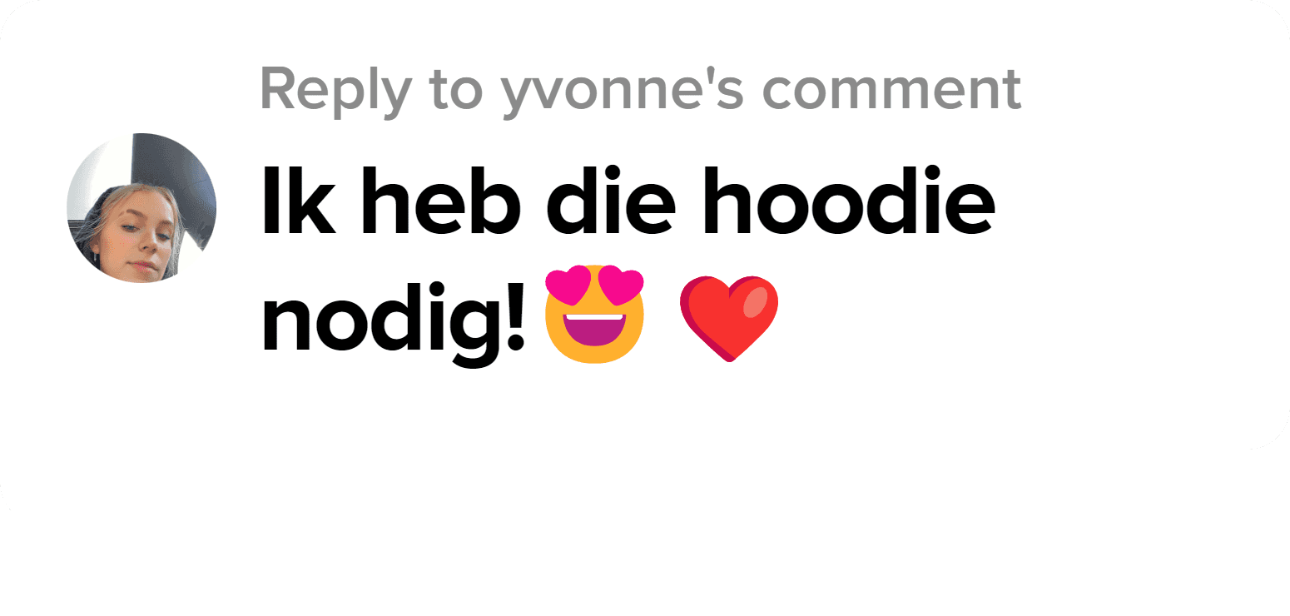Click the red heart emoji
The height and width of the screenshot is (616, 1290).
tap(729, 320)
